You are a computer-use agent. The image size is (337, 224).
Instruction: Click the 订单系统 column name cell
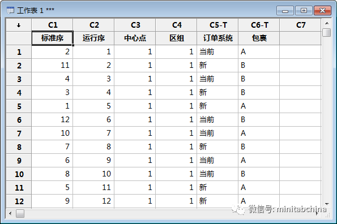[217, 38]
